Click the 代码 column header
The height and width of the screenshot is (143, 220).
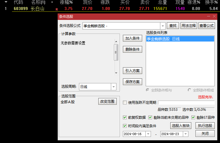click(18, 2)
